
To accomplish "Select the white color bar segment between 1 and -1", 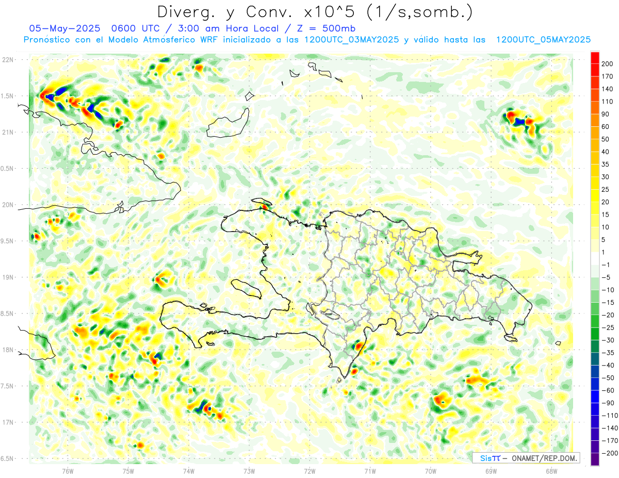I will pyautogui.click(x=595, y=258).
